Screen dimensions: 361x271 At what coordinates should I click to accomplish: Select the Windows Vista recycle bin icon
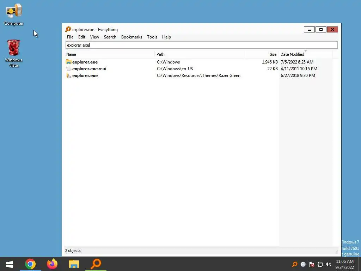click(x=14, y=53)
